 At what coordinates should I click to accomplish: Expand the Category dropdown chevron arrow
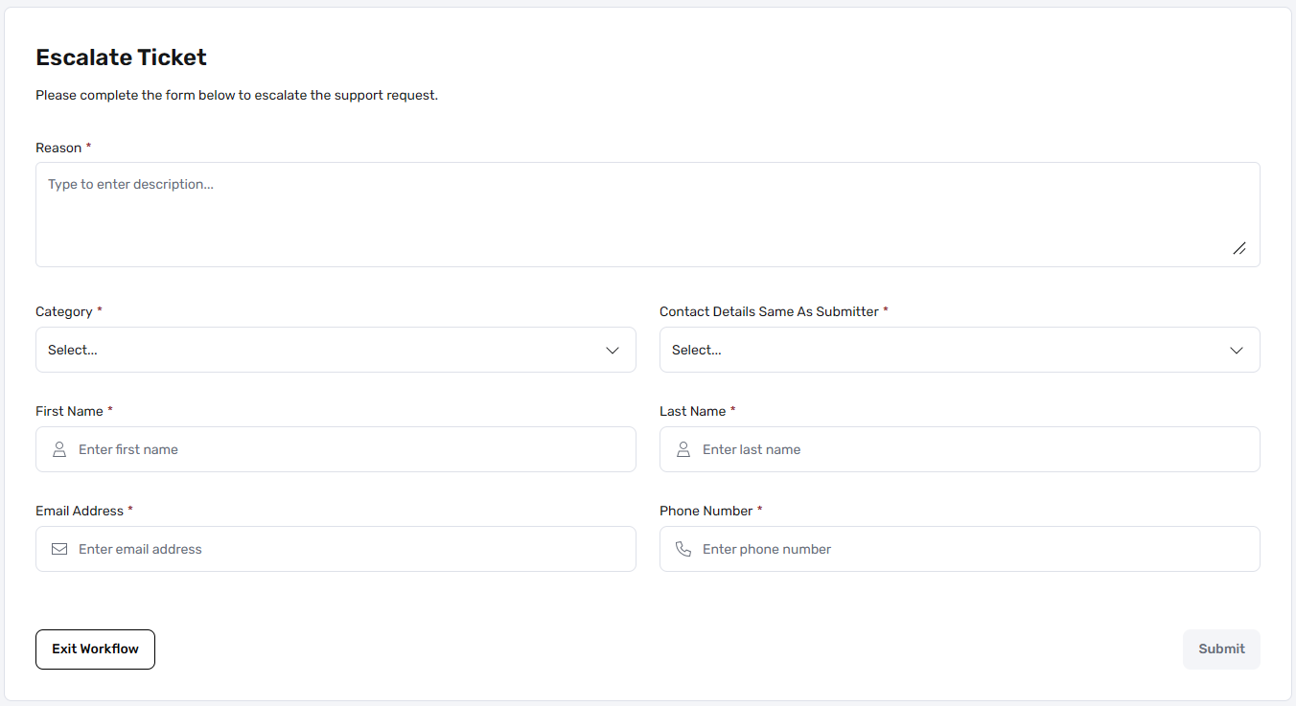point(613,351)
